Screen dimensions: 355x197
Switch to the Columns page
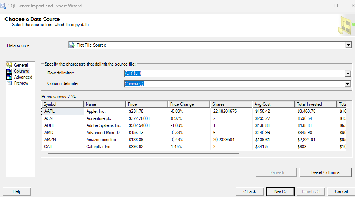point(22,71)
